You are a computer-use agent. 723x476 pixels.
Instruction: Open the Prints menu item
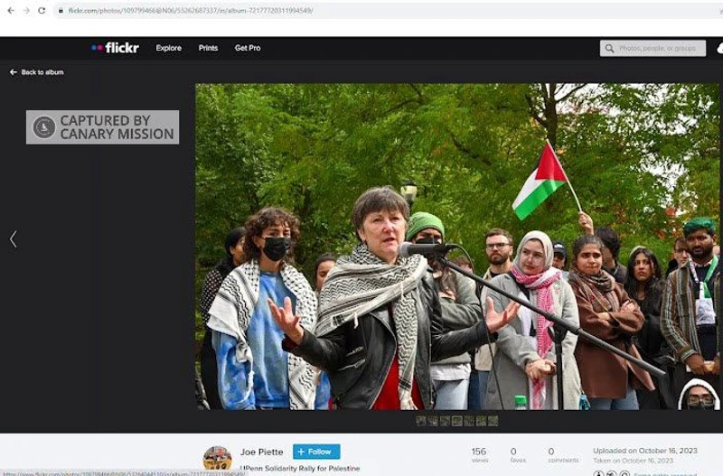(208, 48)
